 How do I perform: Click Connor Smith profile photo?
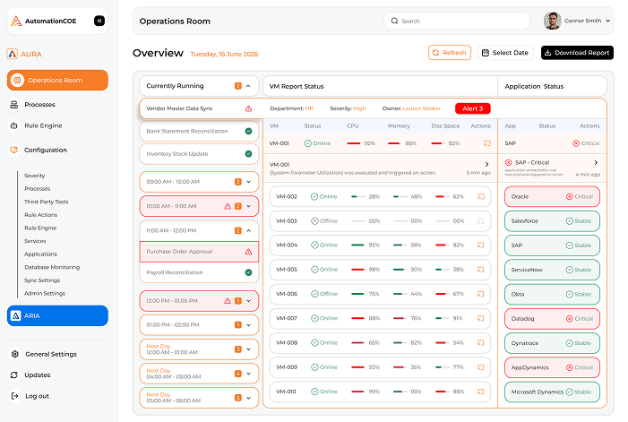pyautogui.click(x=553, y=21)
